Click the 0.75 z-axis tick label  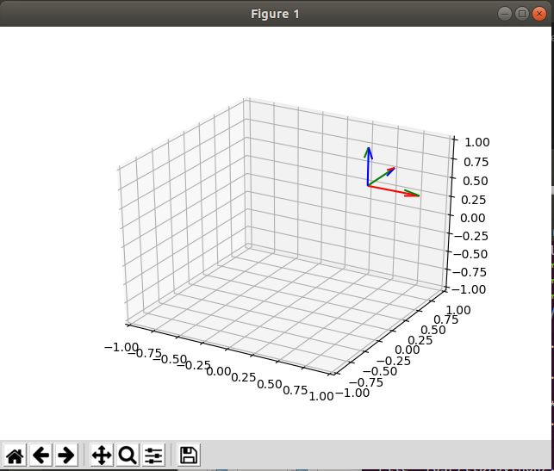coord(476,162)
